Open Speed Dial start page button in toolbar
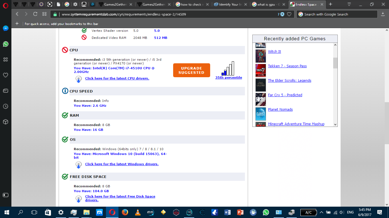Viewport: 389px width, 218px height. (44, 14)
